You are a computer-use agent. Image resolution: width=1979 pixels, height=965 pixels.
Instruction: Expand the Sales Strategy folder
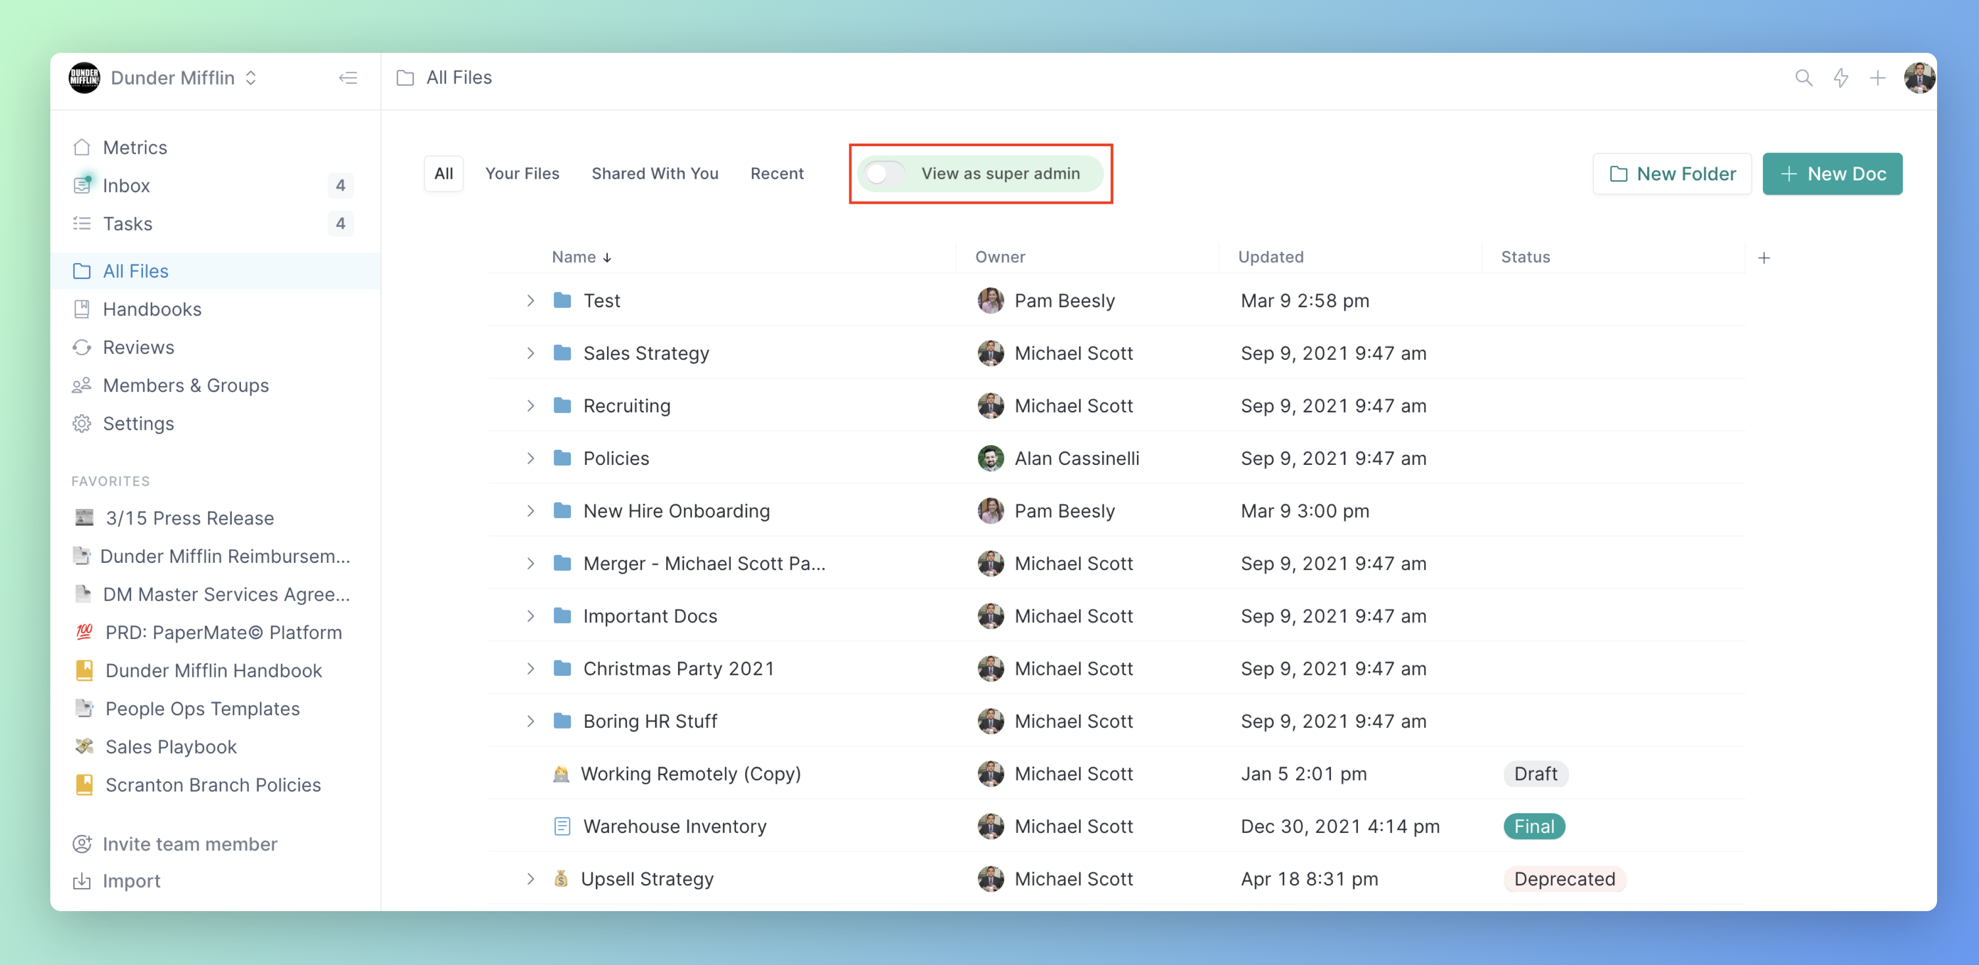(x=530, y=353)
